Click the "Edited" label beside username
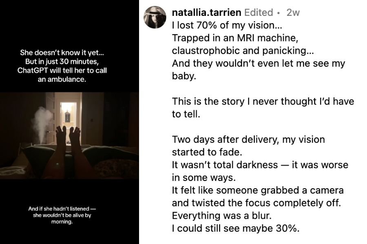Screen dimensions: 367x244 click(258, 13)
